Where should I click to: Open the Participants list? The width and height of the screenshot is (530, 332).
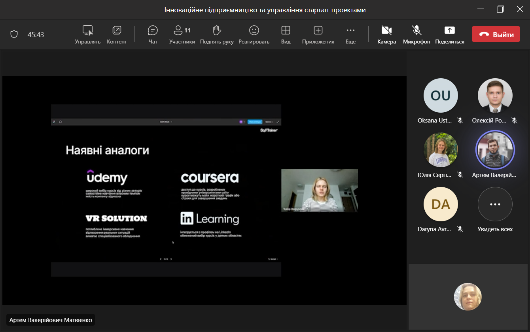[x=182, y=34]
